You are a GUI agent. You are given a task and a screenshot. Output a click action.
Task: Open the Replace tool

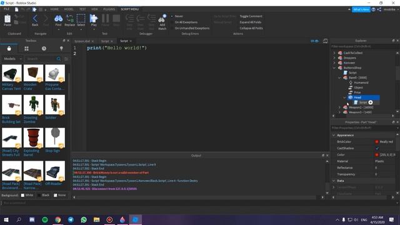(x=69, y=19)
